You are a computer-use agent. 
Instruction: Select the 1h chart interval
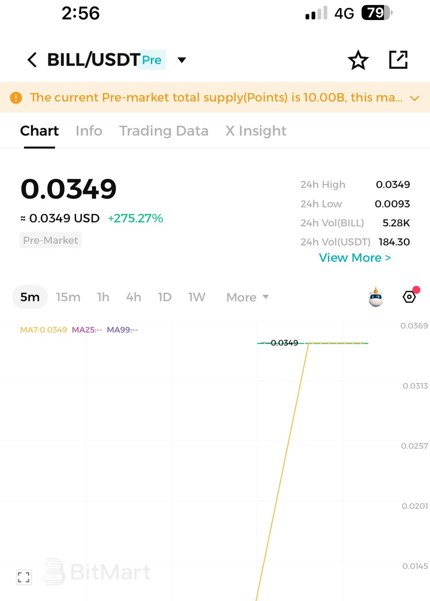coord(103,297)
